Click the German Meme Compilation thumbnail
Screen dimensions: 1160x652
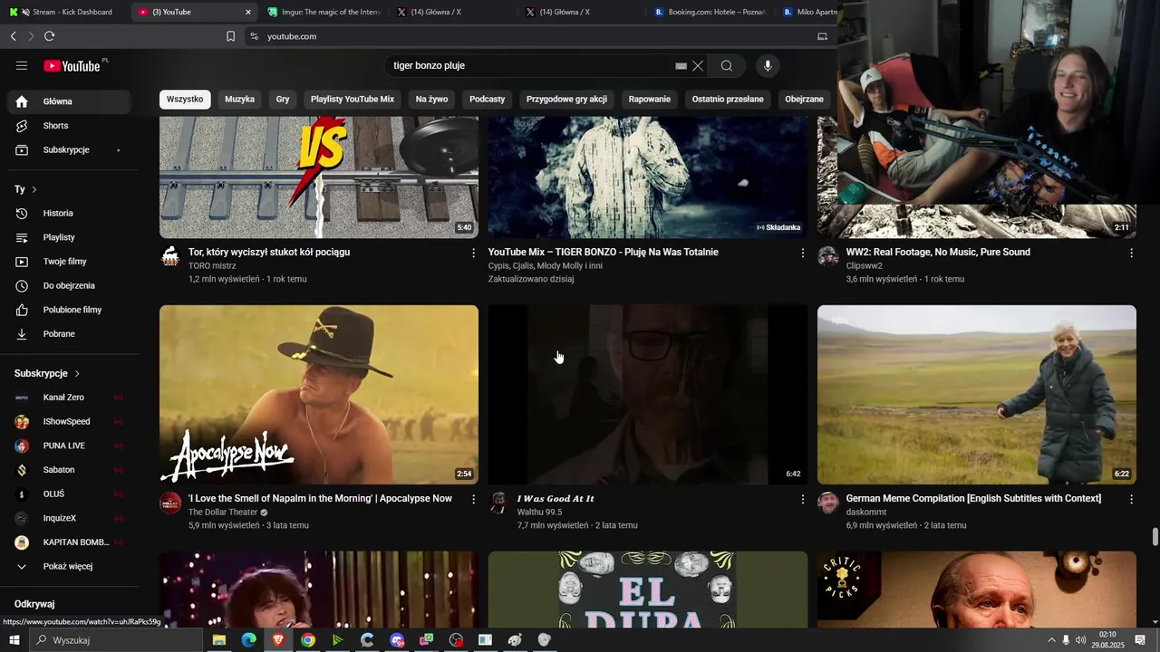[977, 395]
